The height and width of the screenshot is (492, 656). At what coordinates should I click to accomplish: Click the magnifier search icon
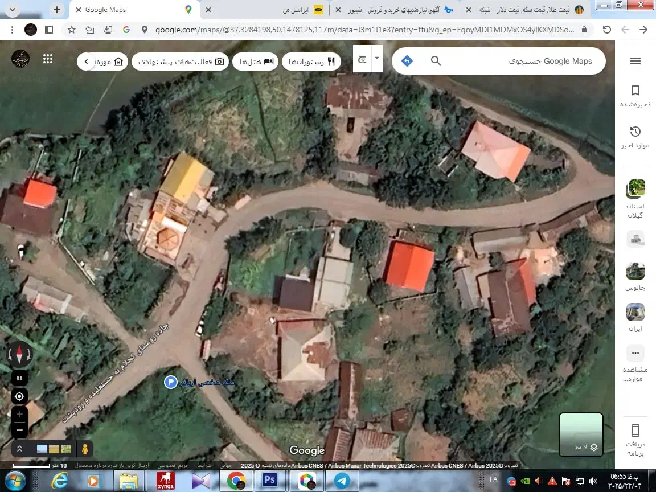[x=436, y=61]
